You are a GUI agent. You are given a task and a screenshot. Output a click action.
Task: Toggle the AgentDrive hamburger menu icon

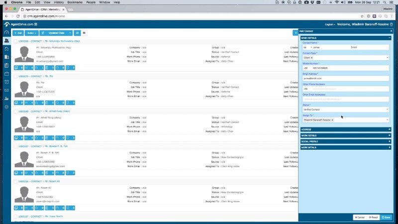(x=36, y=24)
